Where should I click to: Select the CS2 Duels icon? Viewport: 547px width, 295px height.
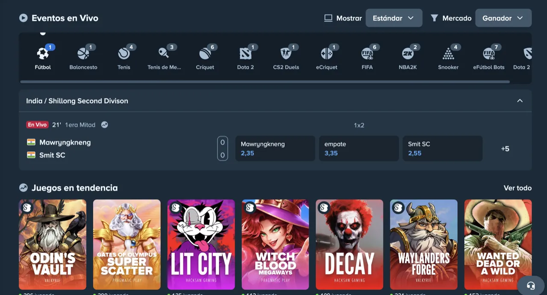[x=286, y=54]
